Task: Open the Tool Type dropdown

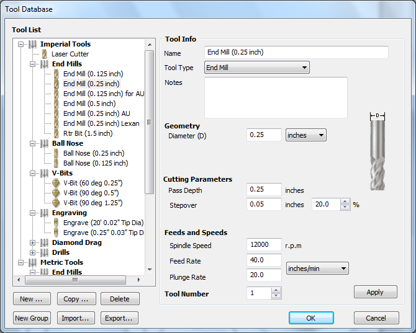Action: (x=257, y=68)
